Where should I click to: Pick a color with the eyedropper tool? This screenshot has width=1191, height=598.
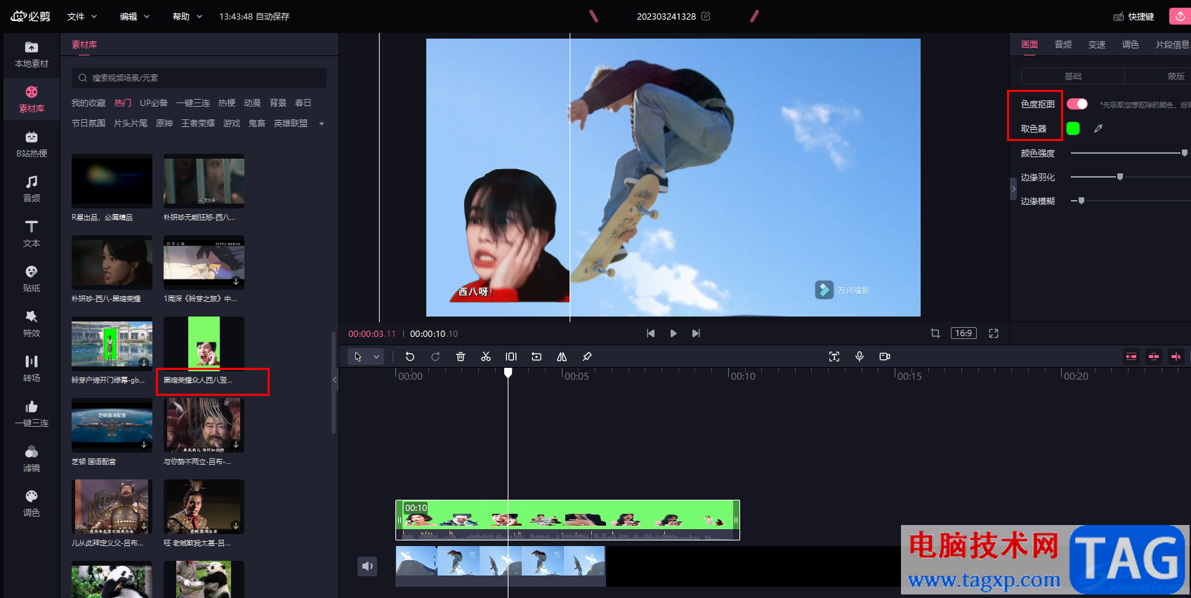point(1098,128)
